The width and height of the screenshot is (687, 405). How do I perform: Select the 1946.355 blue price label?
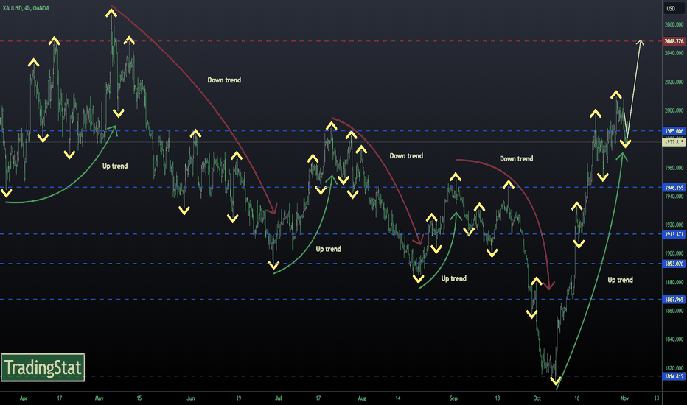pyautogui.click(x=674, y=187)
